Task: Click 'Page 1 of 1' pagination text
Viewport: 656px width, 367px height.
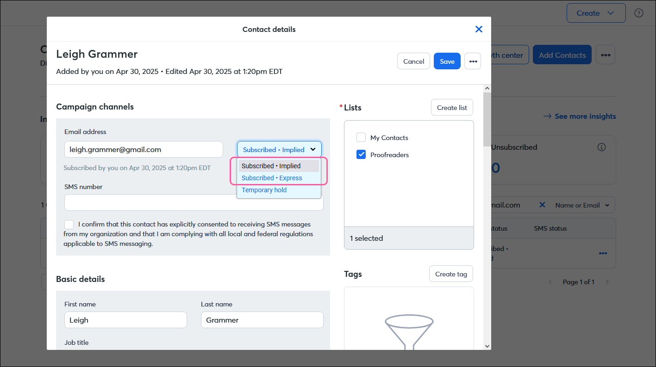Action: click(x=578, y=282)
